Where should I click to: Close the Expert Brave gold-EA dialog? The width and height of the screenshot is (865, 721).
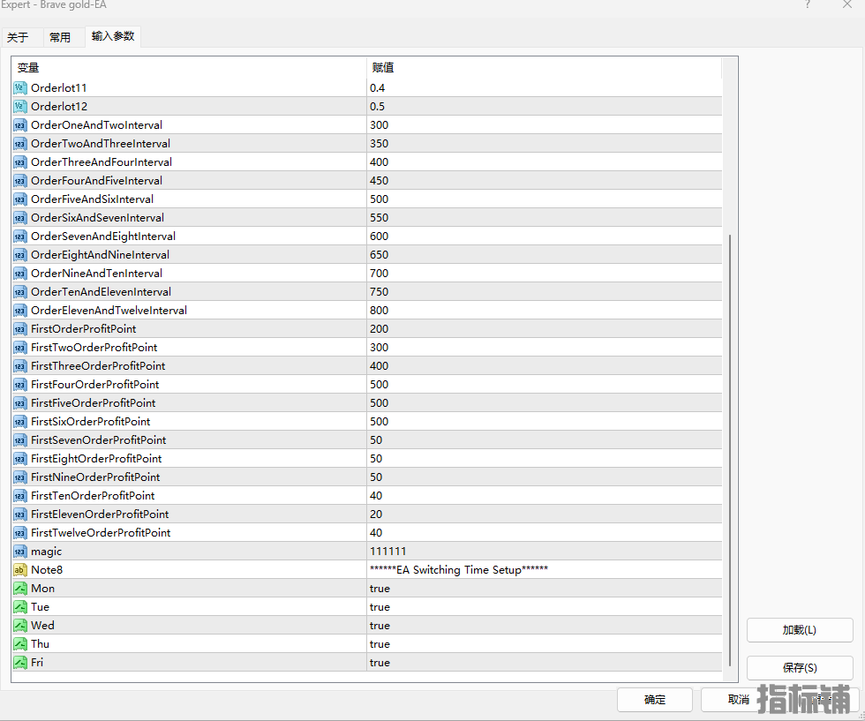(x=847, y=5)
